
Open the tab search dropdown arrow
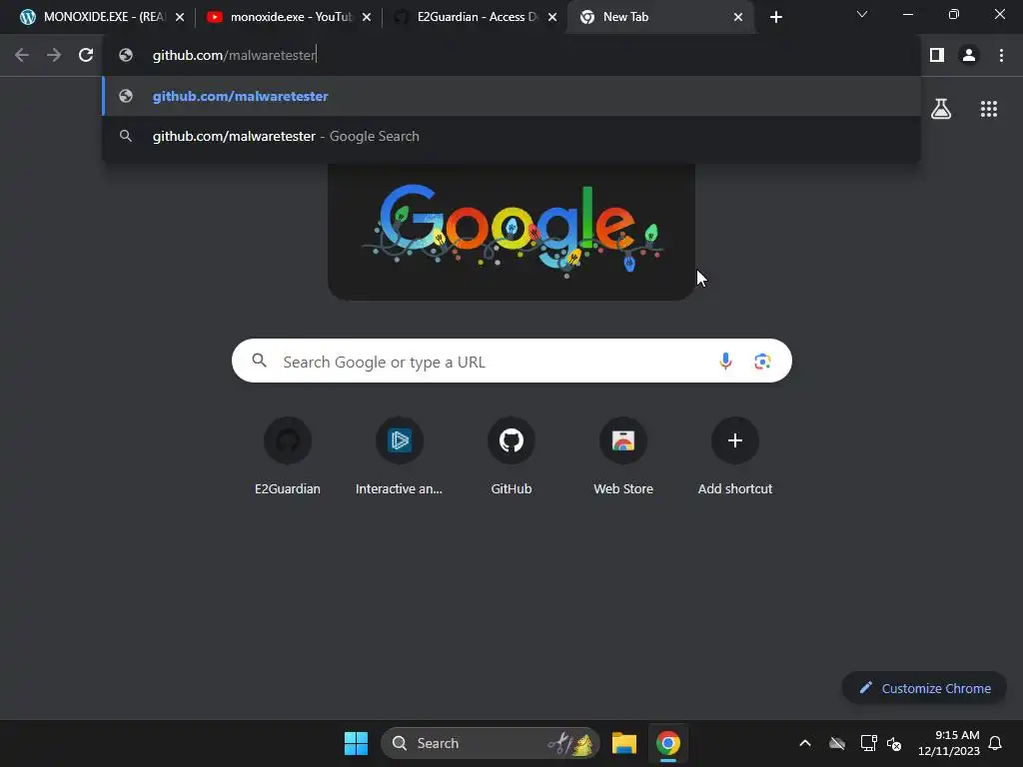tap(862, 14)
